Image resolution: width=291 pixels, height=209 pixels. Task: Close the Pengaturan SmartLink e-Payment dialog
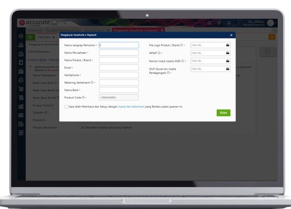pyautogui.click(x=231, y=35)
